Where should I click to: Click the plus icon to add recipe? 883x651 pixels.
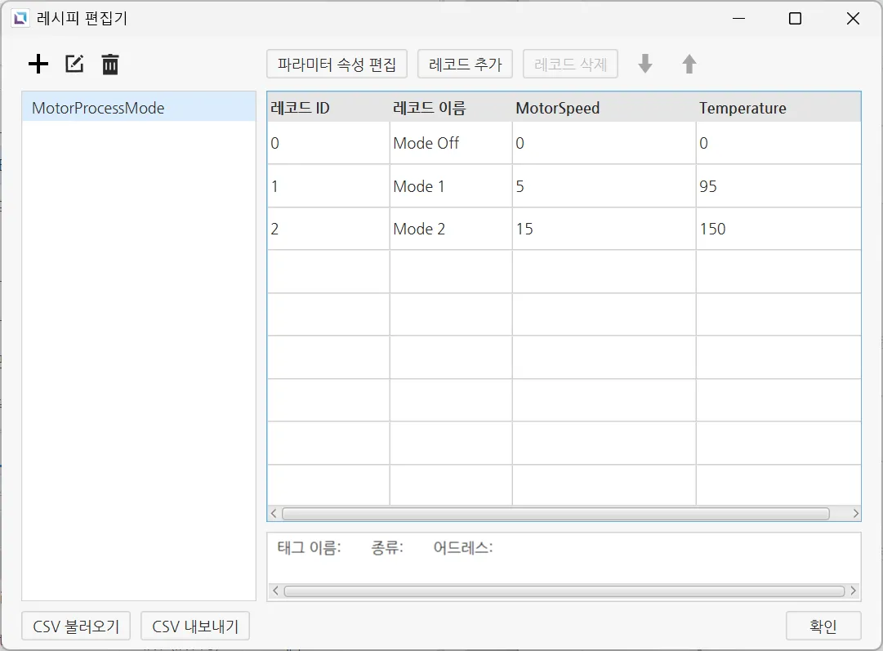38,64
